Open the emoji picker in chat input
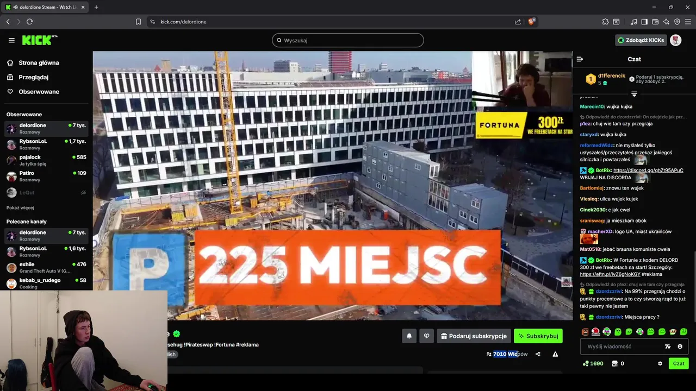The image size is (696, 391). (680, 346)
